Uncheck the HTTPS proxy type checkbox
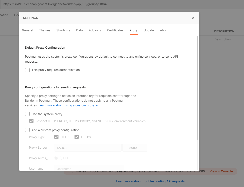This screenshot has width=244, height=187. (x=77, y=137)
